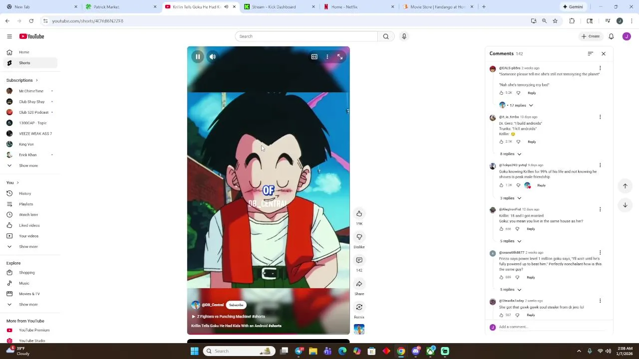
Task: Go to the previous short arrow
Action: tap(625, 186)
